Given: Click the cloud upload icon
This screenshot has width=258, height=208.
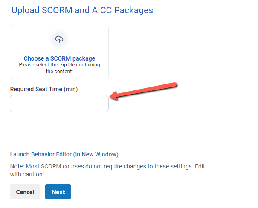Looking at the screenshot, I should (x=59, y=39).
